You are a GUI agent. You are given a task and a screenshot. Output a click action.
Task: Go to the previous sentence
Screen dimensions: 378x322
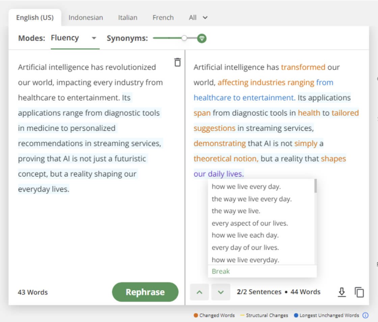(x=199, y=292)
